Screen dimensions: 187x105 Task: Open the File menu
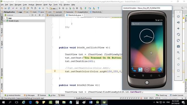[x=2, y=5]
